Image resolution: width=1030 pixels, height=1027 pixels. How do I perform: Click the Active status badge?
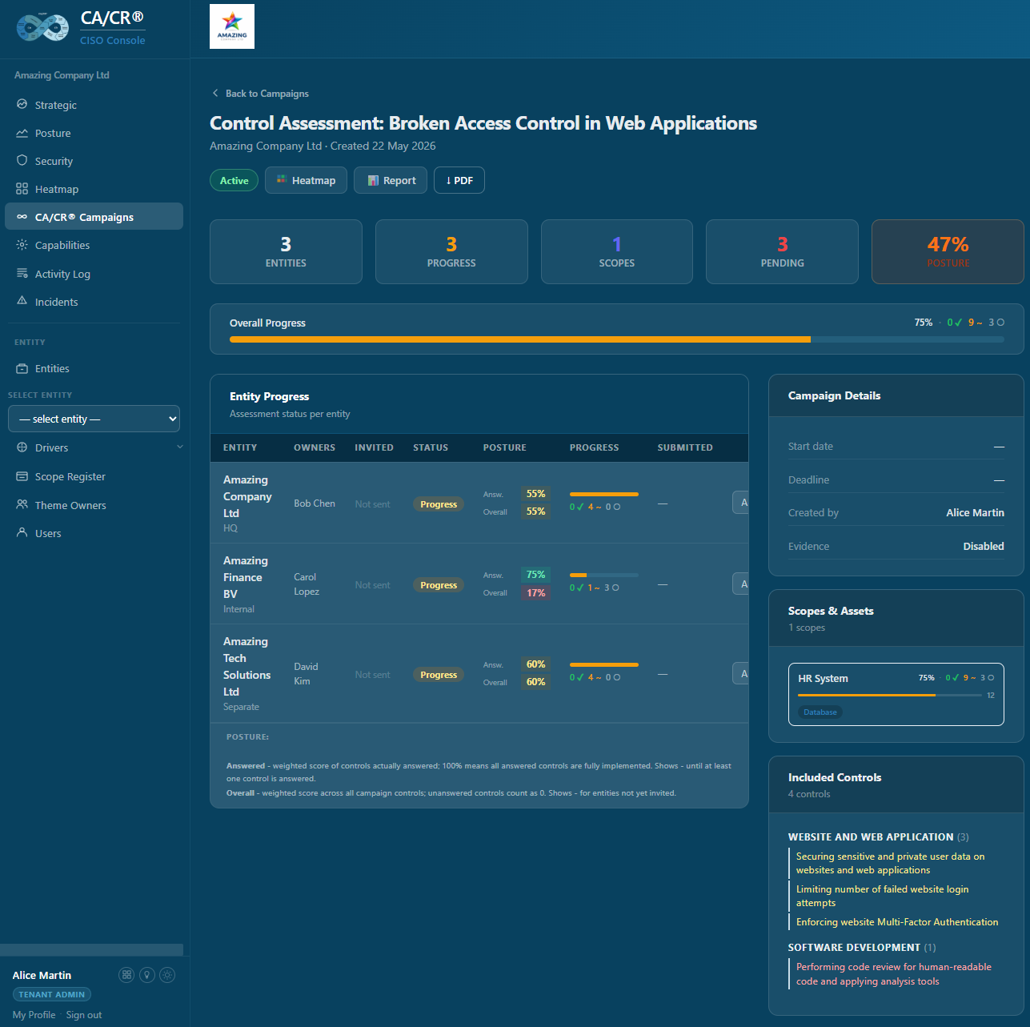[x=234, y=180]
